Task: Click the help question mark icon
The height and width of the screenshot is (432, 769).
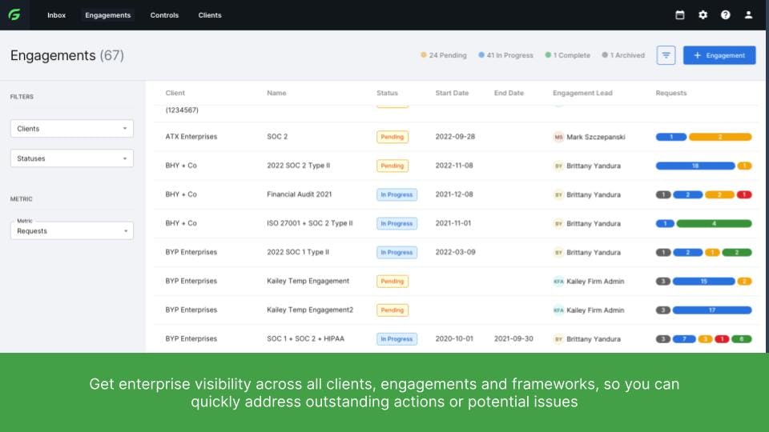Action: click(726, 15)
